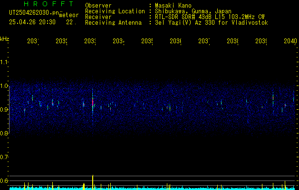299x190 pixels.
Task: Click the 0.9 frequency axis label
Action: pos(4,109)
